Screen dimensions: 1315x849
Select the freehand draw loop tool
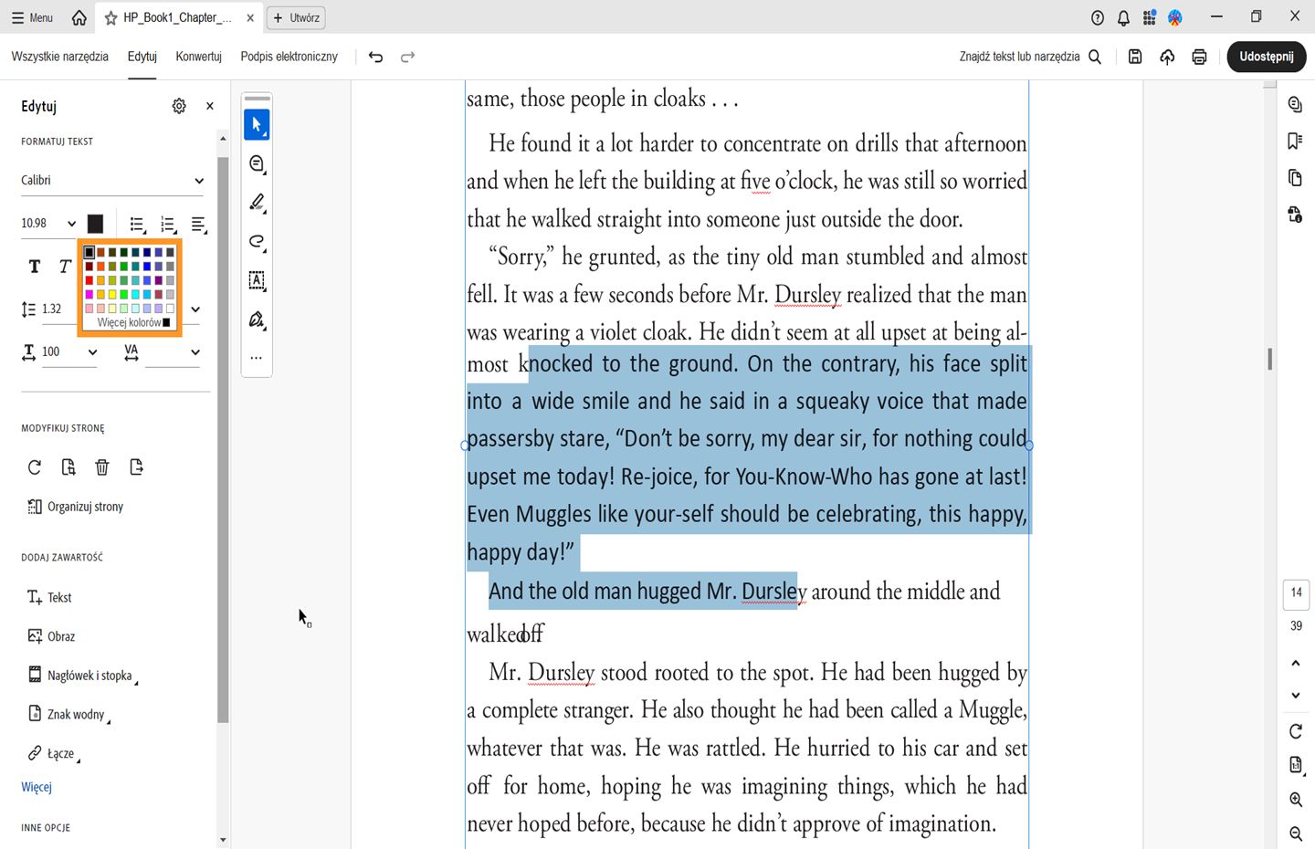(257, 242)
